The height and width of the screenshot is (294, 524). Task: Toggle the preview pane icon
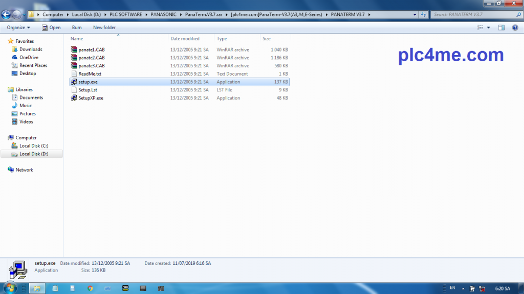coord(501,28)
